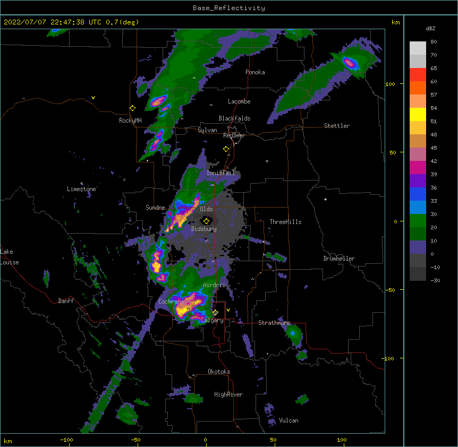Click the Lake Louise label at the map edge
The width and height of the screenshot is (458, 447).
coord(10,257)
